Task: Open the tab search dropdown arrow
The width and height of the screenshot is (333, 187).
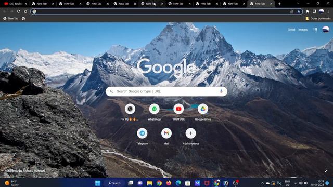Action: (298, 4)
